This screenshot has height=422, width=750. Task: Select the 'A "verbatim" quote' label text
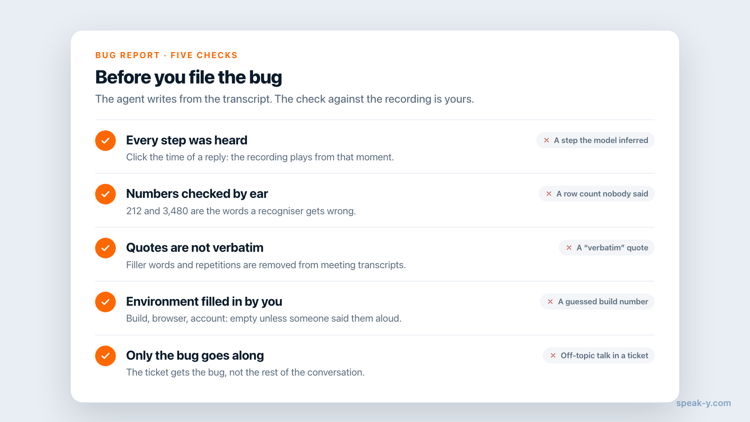[612, 248]
